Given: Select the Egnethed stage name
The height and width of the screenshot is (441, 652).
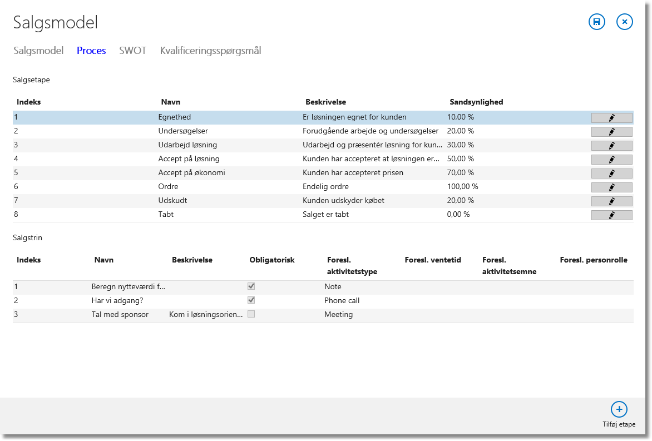Looking at the screenshot, I should (175, 117).
